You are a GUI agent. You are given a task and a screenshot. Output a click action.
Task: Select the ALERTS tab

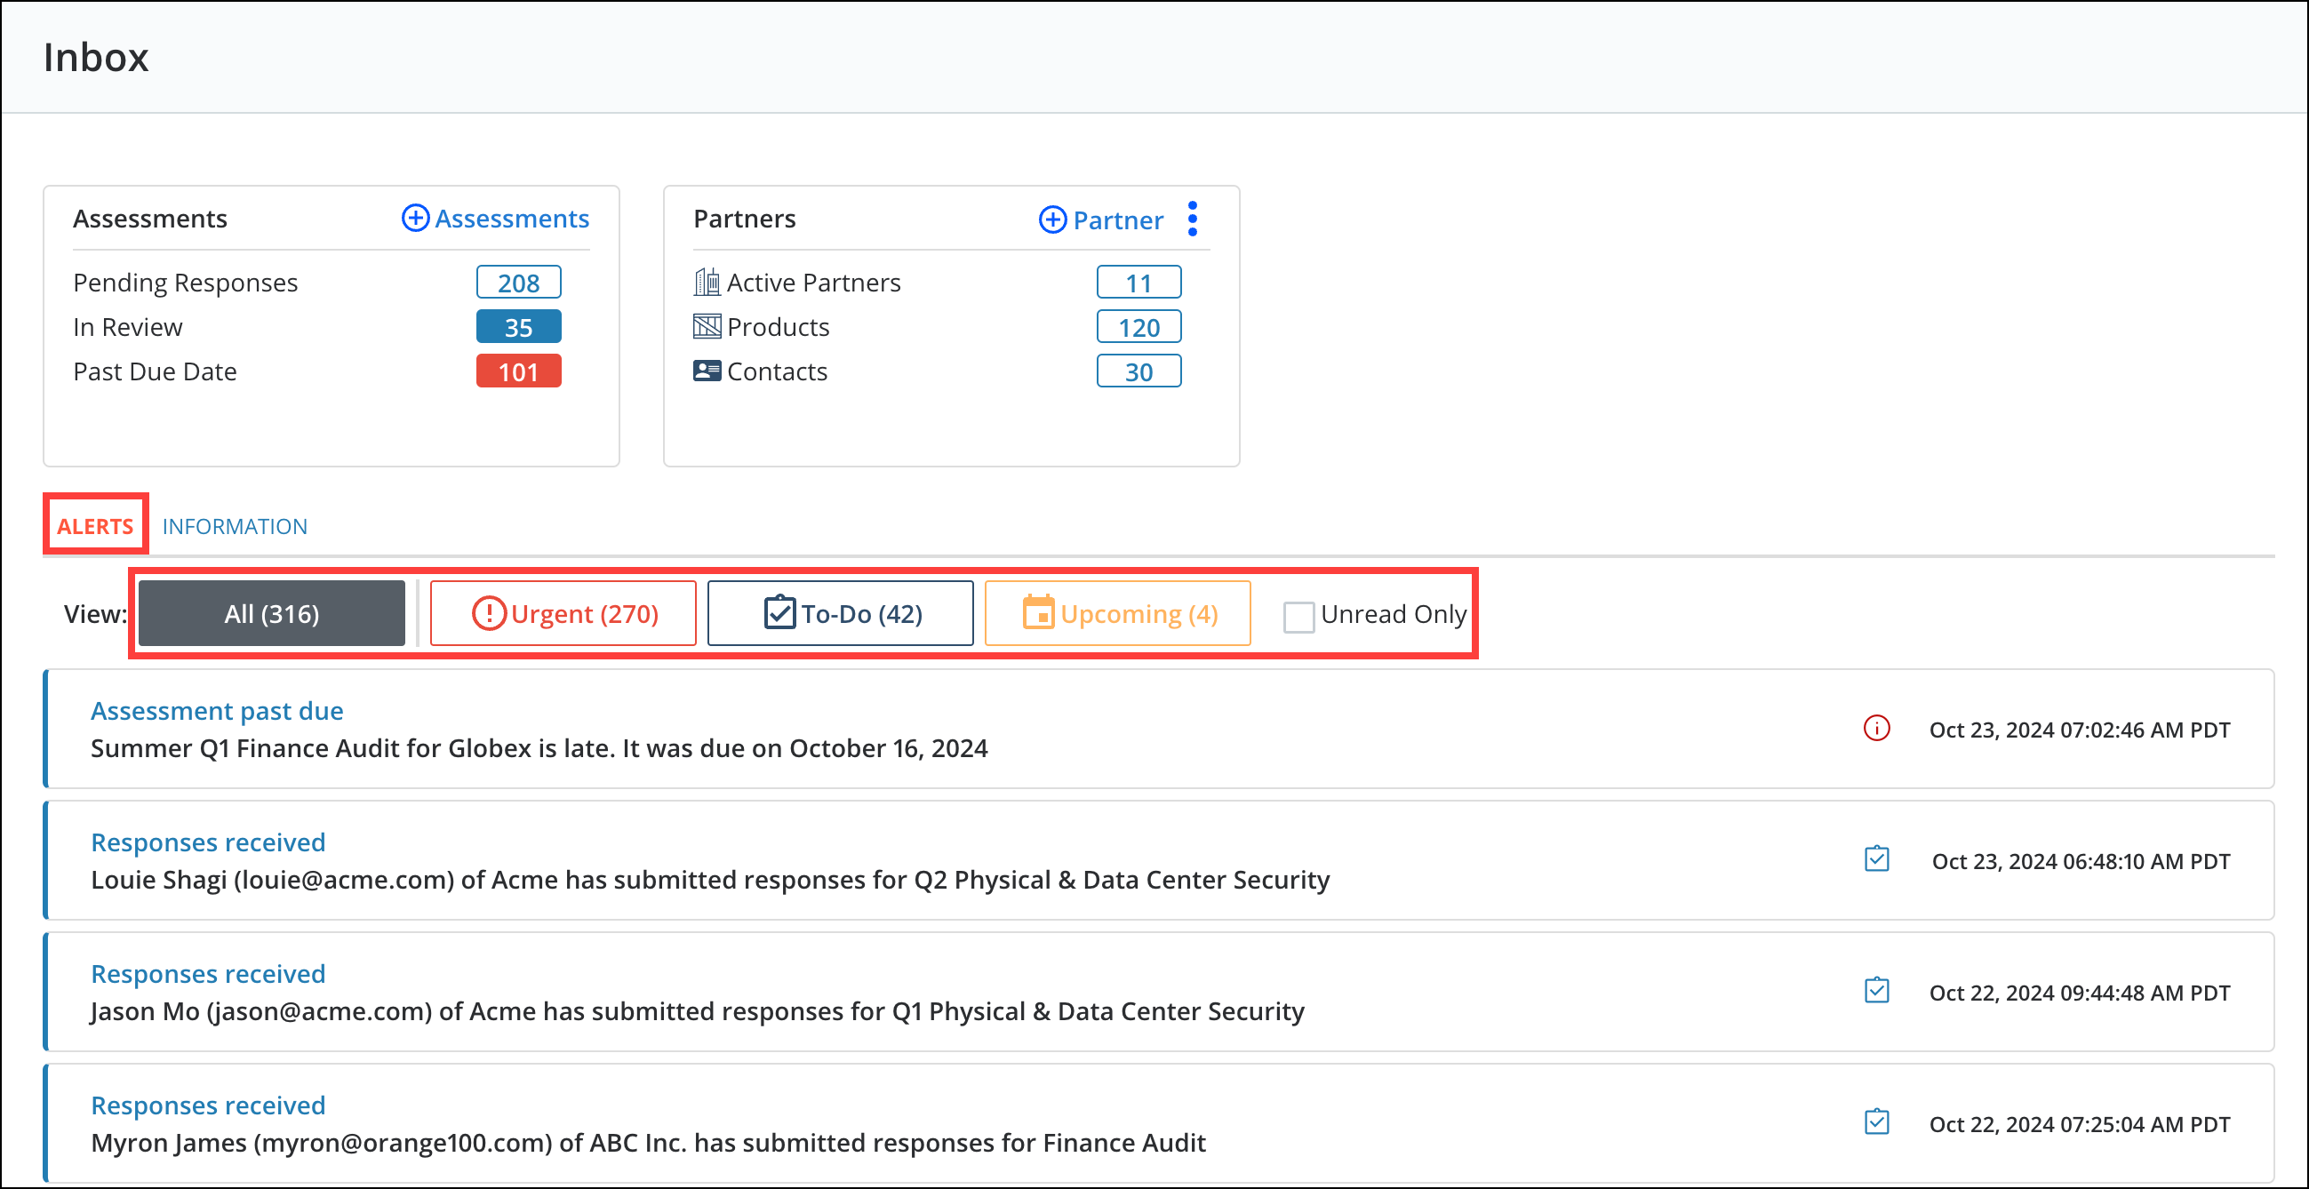coord(94,526)
